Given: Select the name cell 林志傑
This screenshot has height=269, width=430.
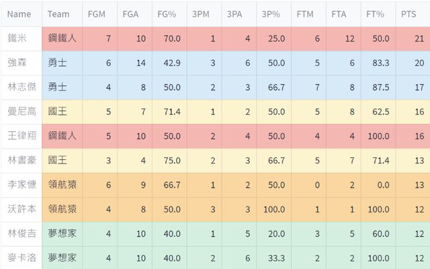Looking at the screenshot, I should 21,87.
